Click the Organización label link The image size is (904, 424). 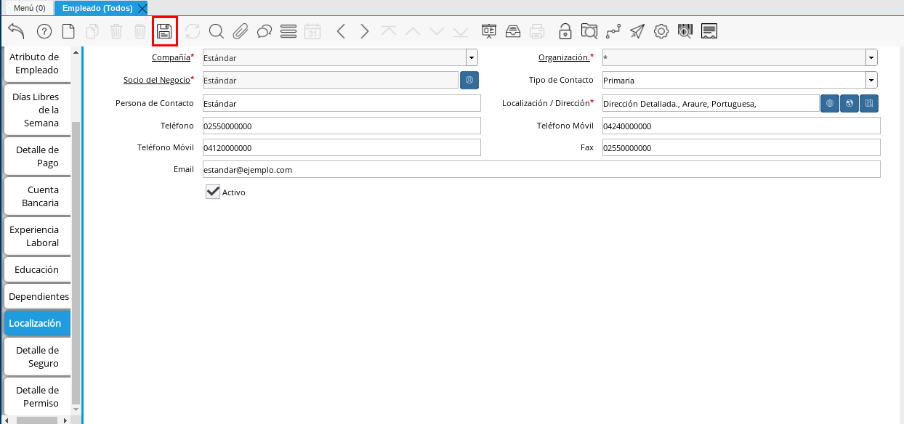[564, 57]
